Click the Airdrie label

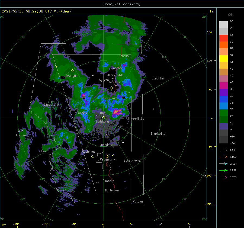[107, 145]
